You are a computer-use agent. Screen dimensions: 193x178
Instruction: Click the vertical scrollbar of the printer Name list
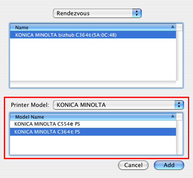(x=179, y=56)
